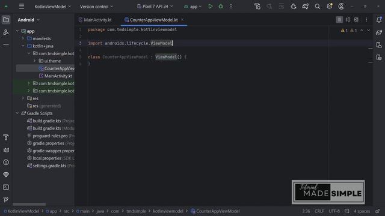Open proguard-rules.pro file
Viewport: 385px width, 216px height.
(x=51, y=136)
